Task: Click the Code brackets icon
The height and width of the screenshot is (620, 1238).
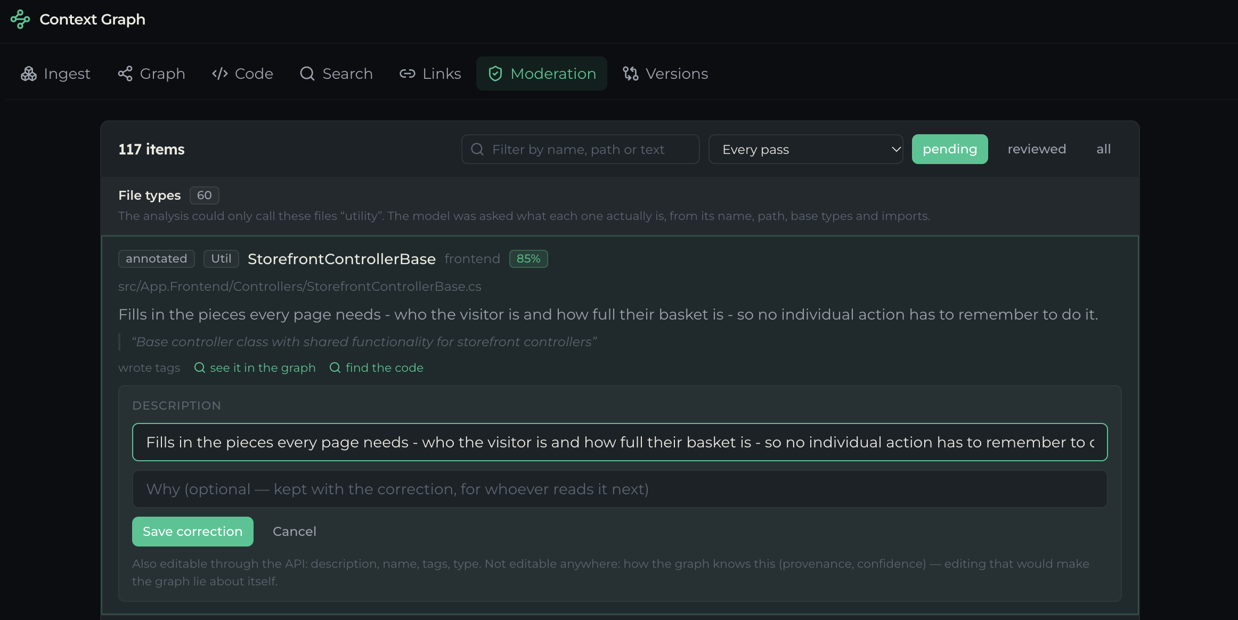Action: 220,74
